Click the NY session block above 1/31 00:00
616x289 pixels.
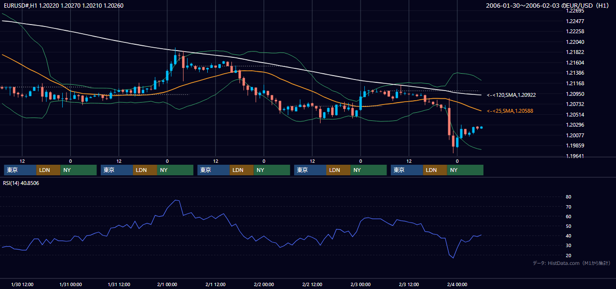[79, 170]
